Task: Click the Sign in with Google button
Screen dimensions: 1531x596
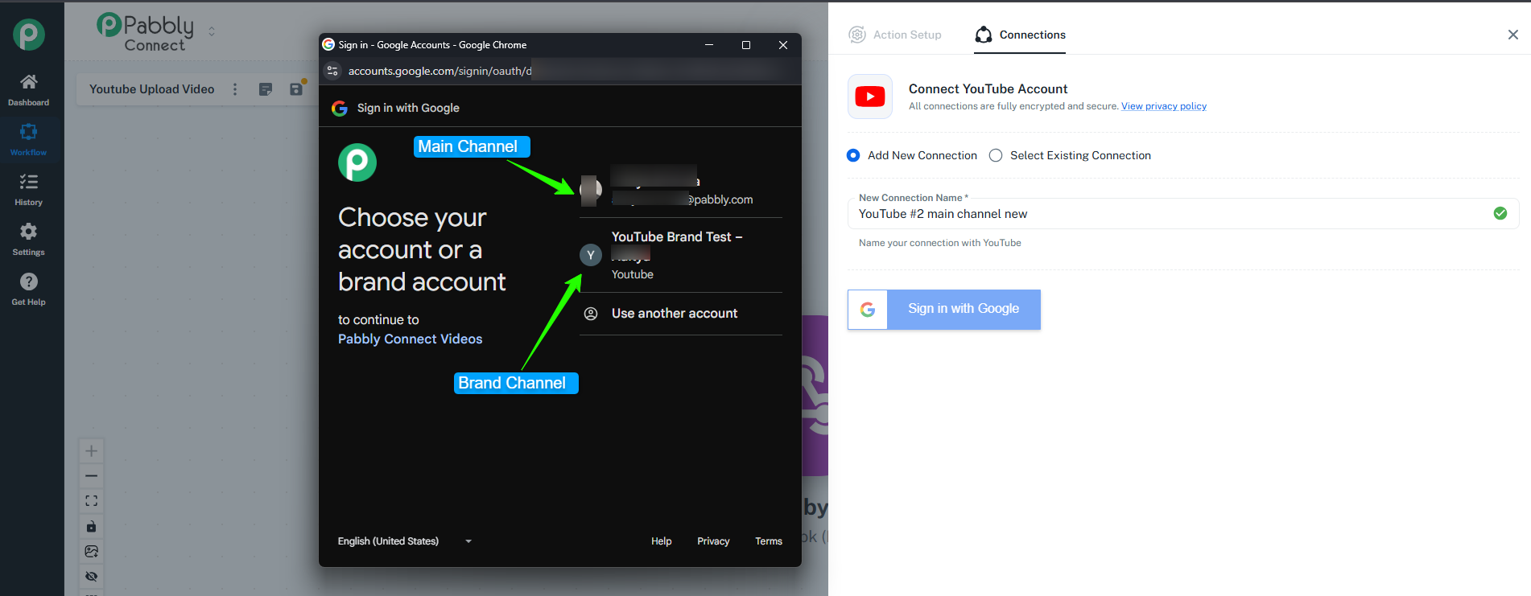Action: 944,309
